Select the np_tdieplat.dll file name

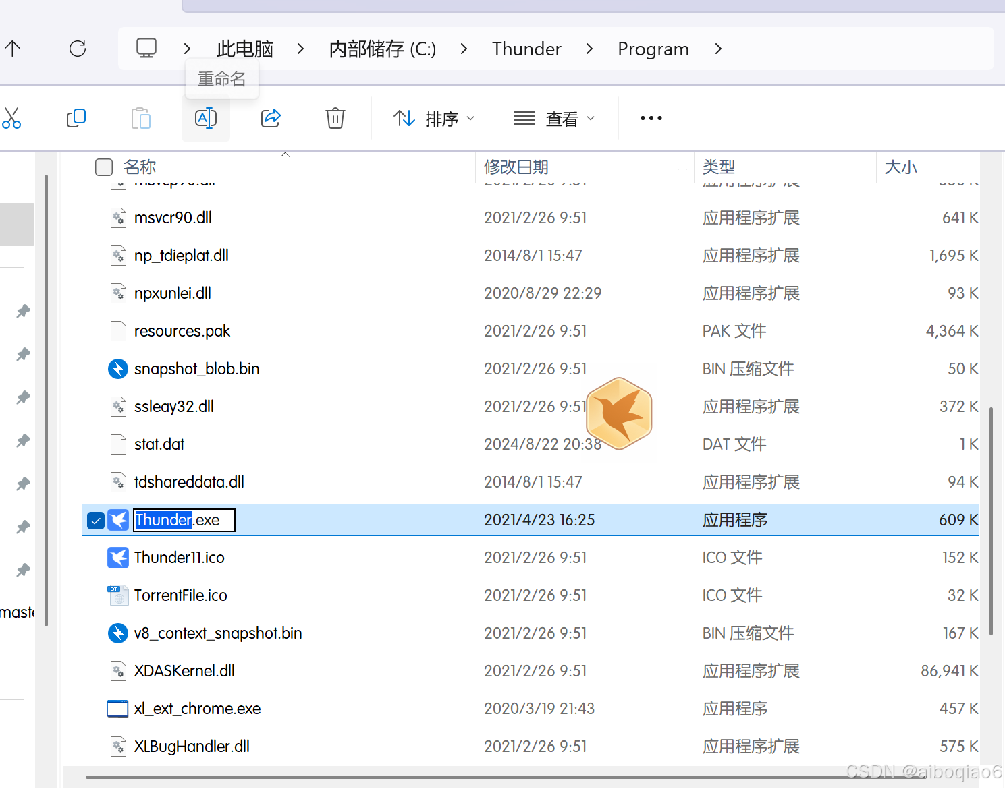point(182,256)
